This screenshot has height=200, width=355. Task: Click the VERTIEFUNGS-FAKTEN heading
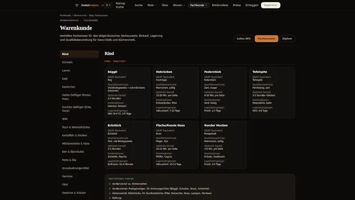tap(121, 179)
